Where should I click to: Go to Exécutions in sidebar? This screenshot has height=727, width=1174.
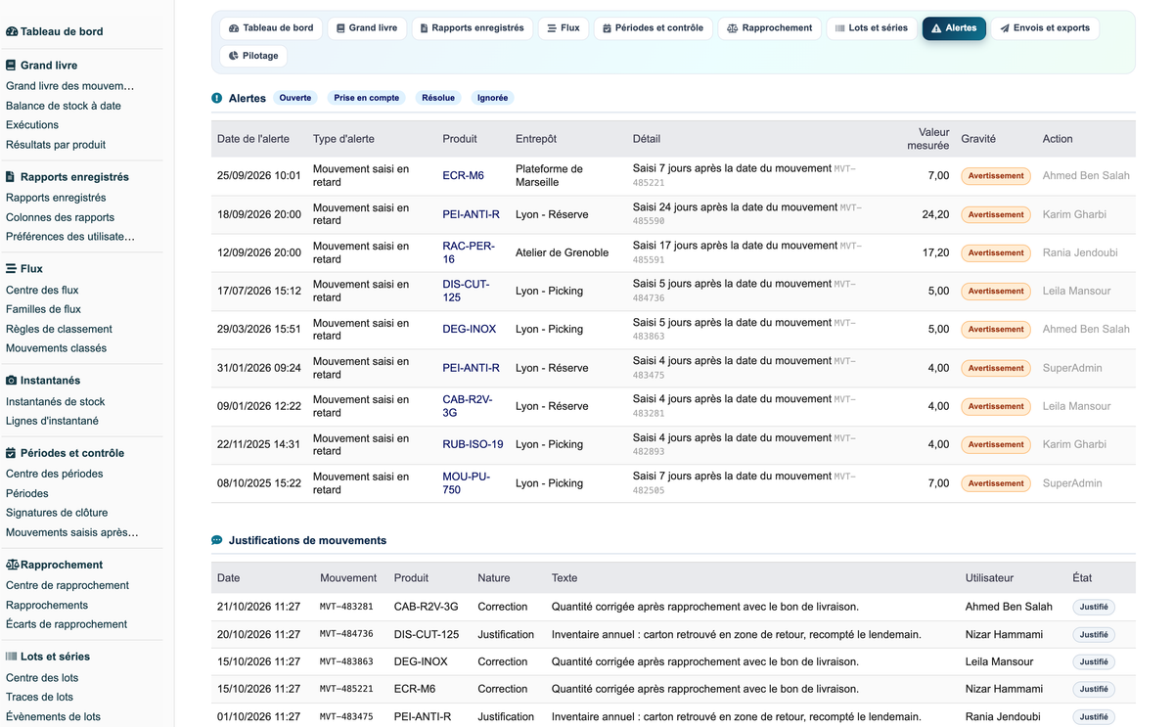[32, 125]
